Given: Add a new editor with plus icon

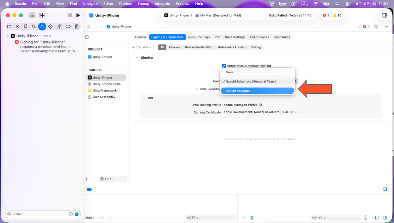Looking at the screenshot, I should [x=386, y=26].
